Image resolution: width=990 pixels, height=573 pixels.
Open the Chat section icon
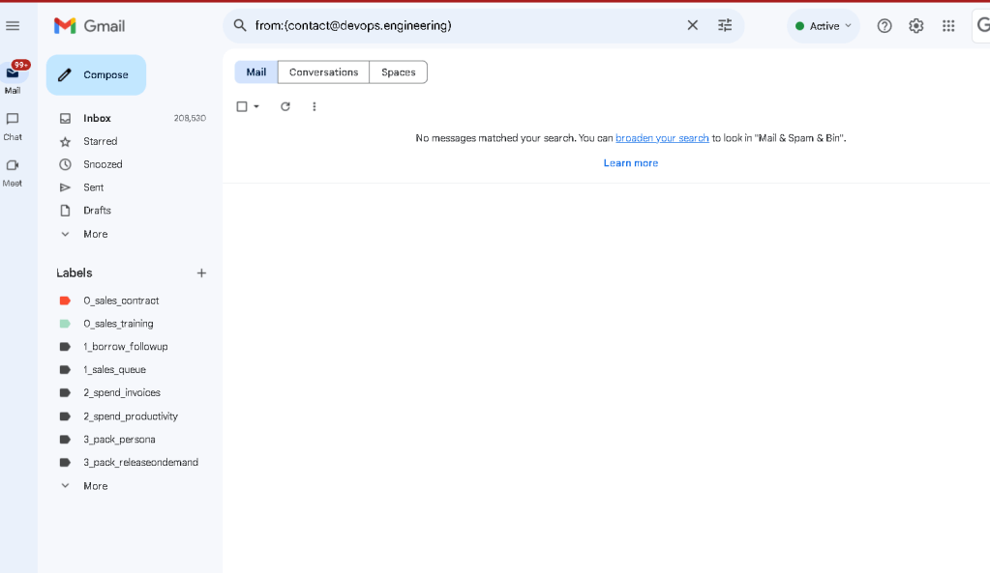[13, 119]
